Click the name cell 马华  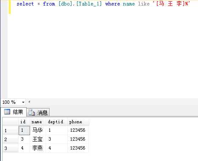pyautogui.click(x=38, y=130)
